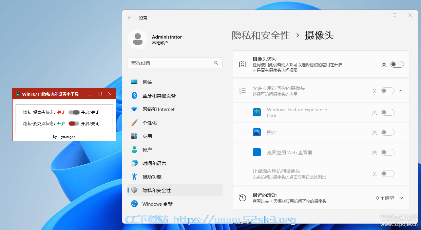Collapse the 允许应用访问你的摄像头 chevron
The width and height of the screenshot is (421, 230).
tap(401, 91)
